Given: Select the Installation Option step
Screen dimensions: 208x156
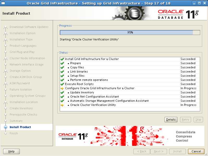Looking at the screenshot, I should pos(22,33).
